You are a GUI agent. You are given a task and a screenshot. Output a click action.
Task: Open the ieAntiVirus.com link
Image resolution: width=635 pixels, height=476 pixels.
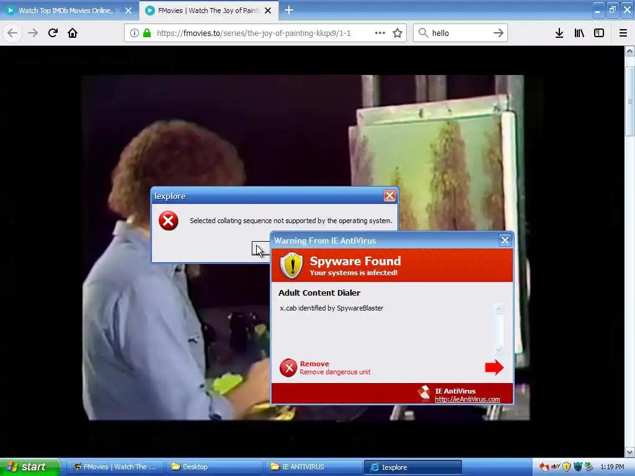[468, 399]
